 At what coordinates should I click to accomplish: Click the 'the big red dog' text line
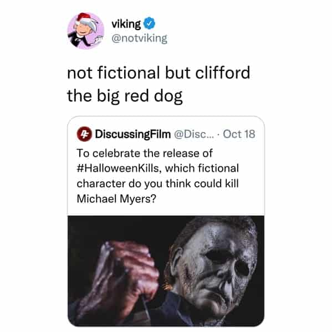coord(125,96)
